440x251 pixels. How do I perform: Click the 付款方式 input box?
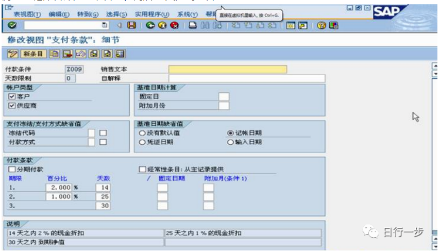(92, 142)
